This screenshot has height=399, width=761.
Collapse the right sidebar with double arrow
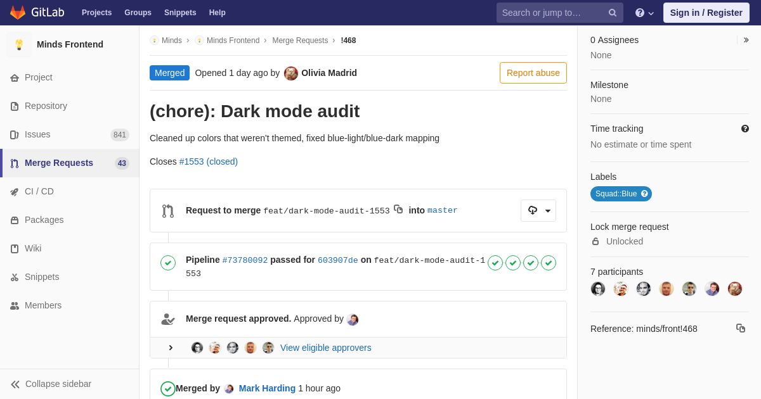point(746,40)
